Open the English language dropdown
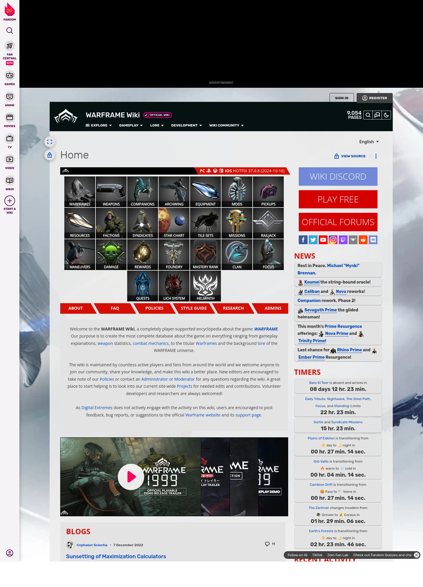The width and height of the screenshot is (423, 587). pos(369,142)
